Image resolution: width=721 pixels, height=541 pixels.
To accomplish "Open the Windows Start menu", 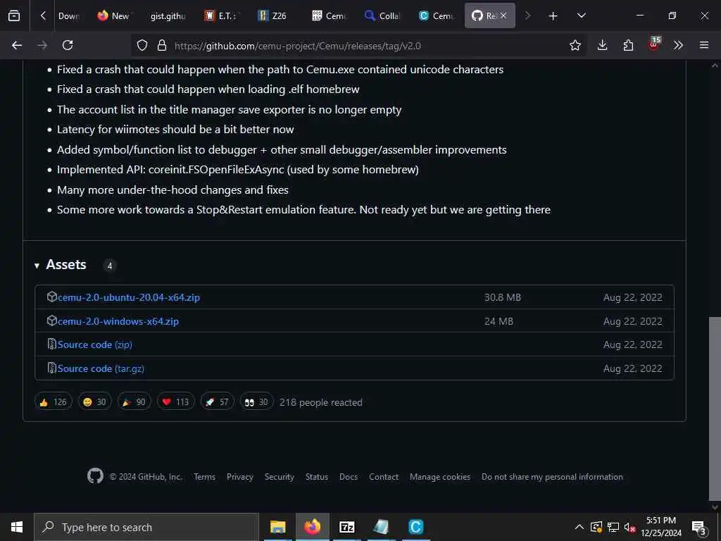I will [17, 527].
